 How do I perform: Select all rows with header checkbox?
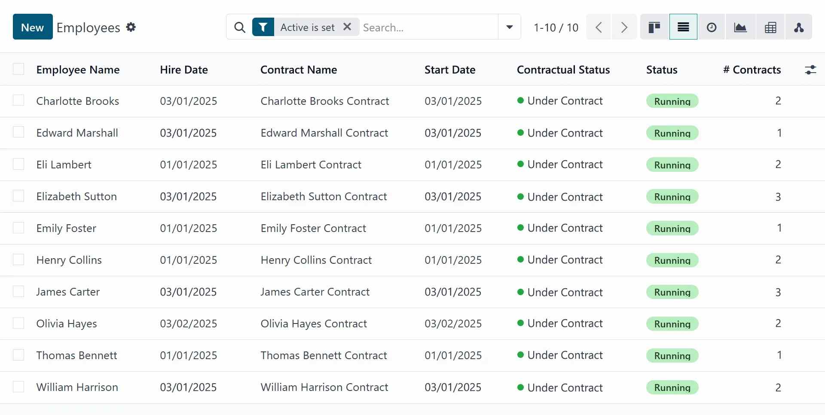click(x=18, y=69)
